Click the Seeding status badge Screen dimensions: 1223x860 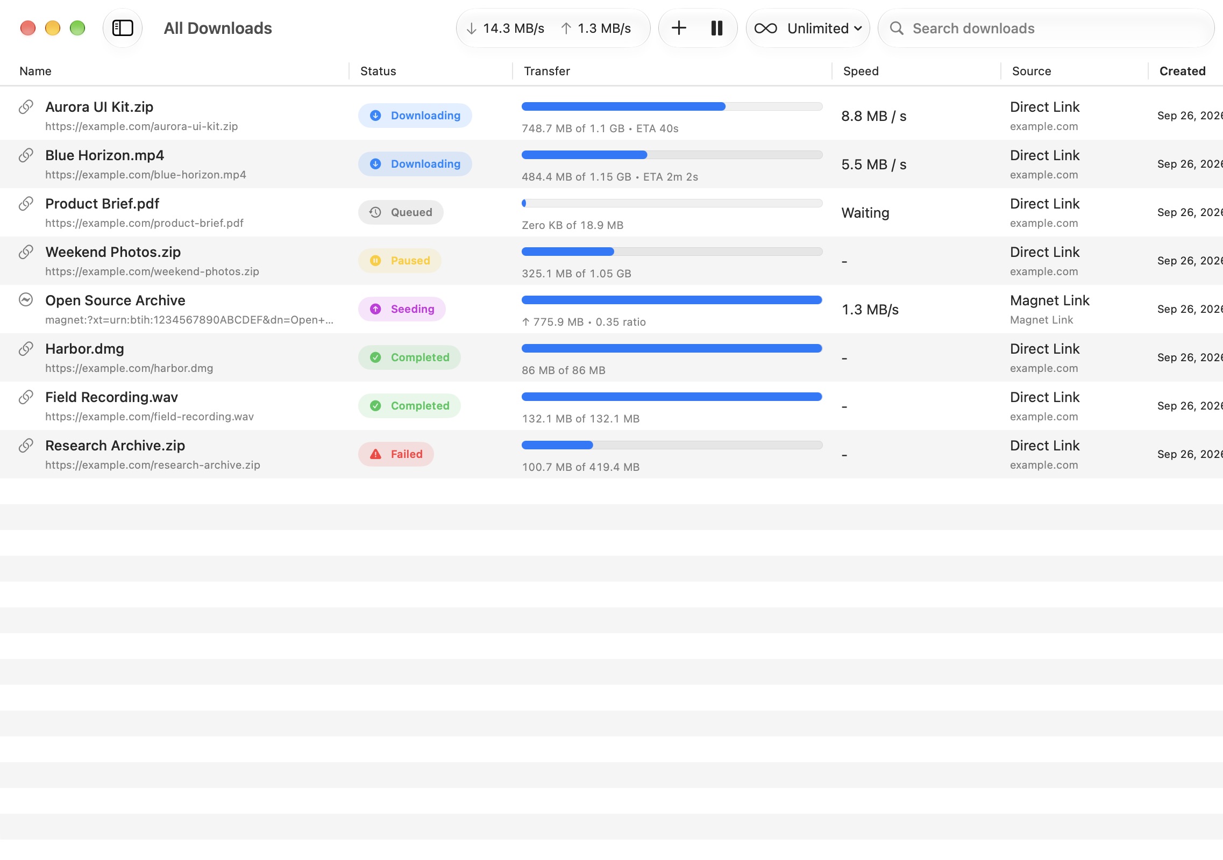402,309
